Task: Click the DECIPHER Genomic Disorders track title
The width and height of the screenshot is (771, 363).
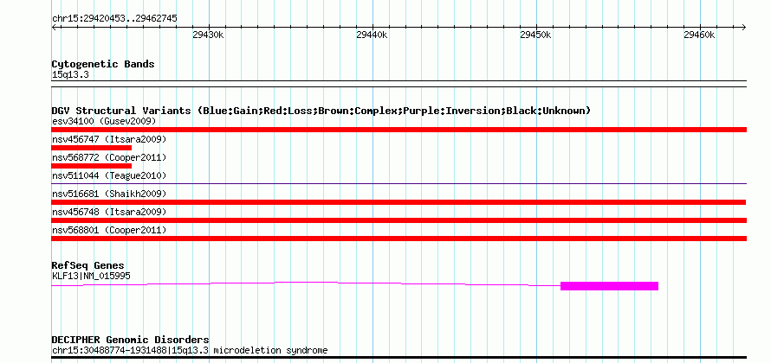Action: click(130, 340)
